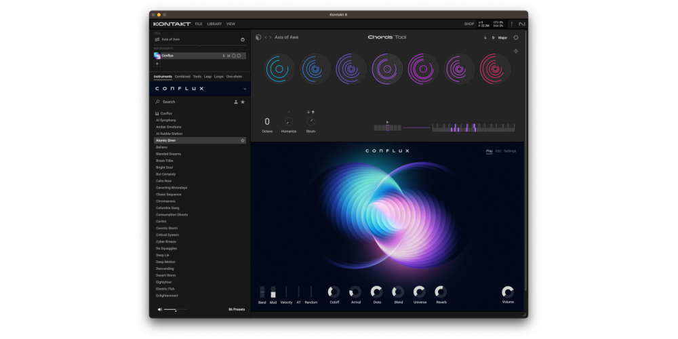
Task: Click the exclamation alert icon
Action: 511,24
